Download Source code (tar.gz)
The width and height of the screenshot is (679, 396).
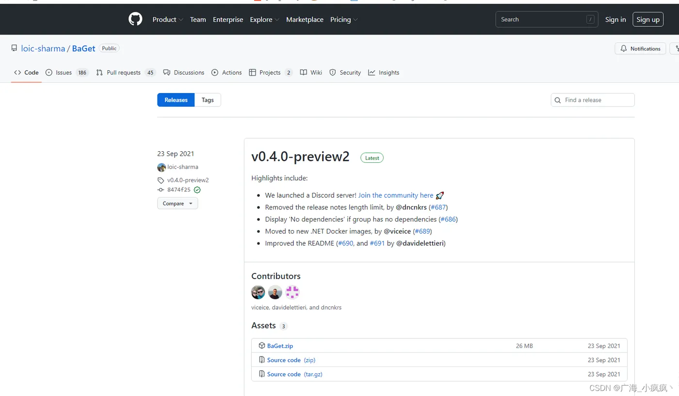coord(295,374)
